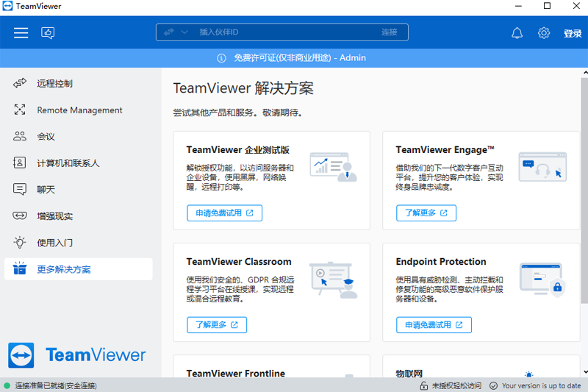This screenshot has height=392, width=588.
Task: Click the 物联网 card title
Action: 409,374
